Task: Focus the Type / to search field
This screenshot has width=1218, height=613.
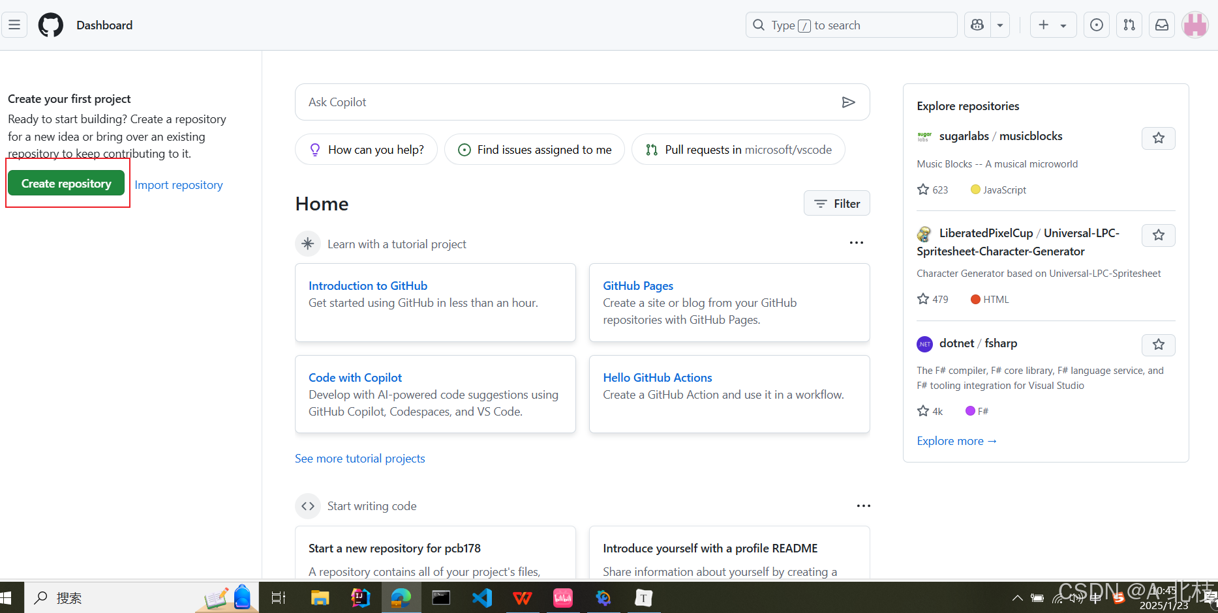Action: [851, 25]
